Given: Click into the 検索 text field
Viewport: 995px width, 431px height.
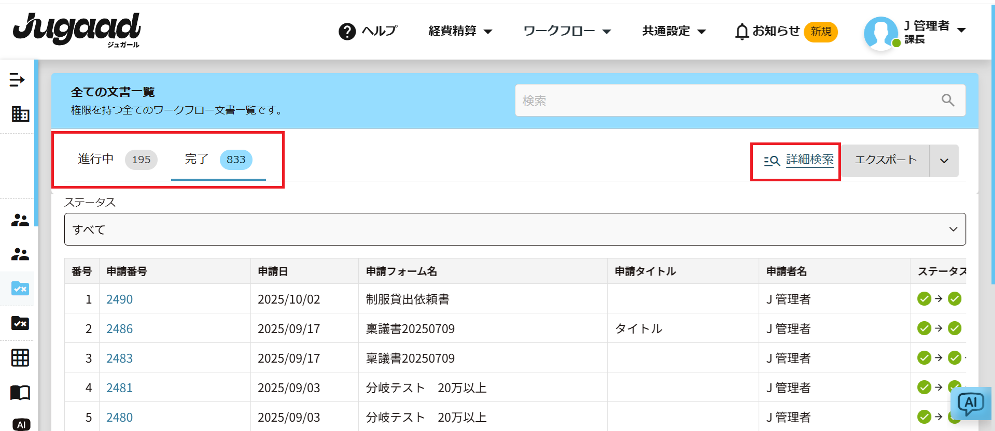Looking at the screenshot, I should 726,100.
